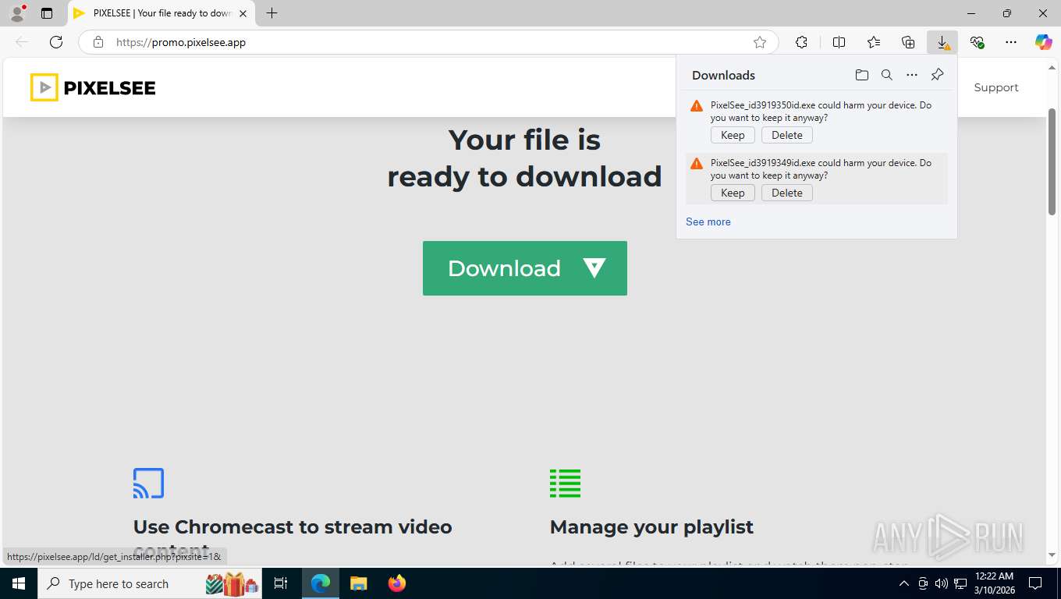Open a new tab with plus button
The height and width of the screenshot is (599, 1061).
[271, 13]
